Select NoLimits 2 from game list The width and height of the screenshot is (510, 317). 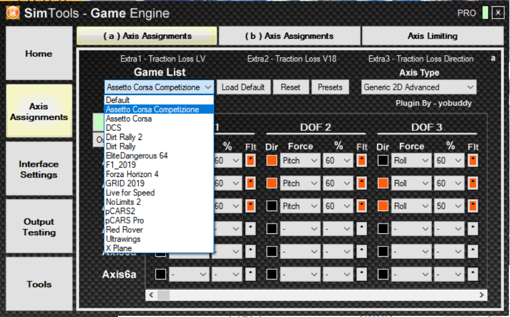pos(159,202)
